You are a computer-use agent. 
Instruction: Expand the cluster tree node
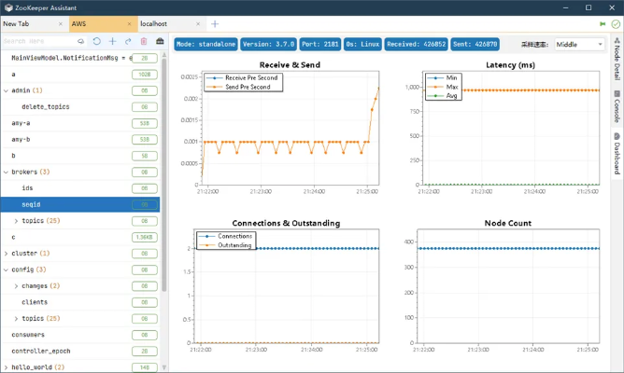pos(6,254)
